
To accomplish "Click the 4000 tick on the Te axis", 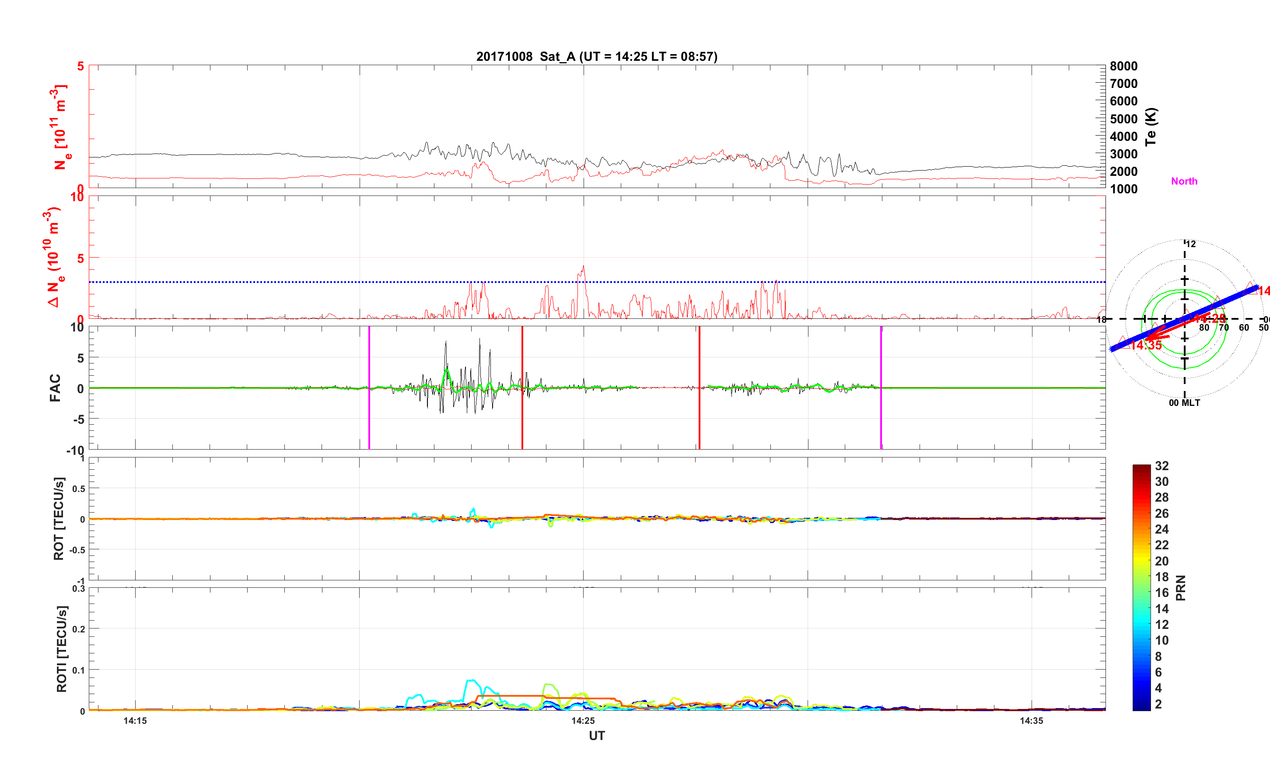I will coord(1123,136).
